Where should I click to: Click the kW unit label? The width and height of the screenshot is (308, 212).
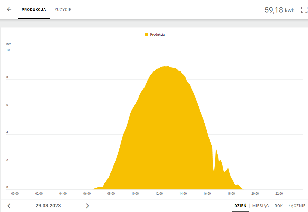8,44
